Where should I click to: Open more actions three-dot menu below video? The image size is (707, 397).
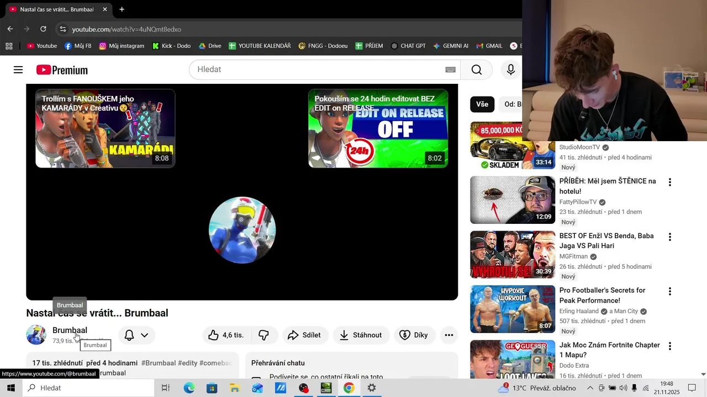point(449,335)
